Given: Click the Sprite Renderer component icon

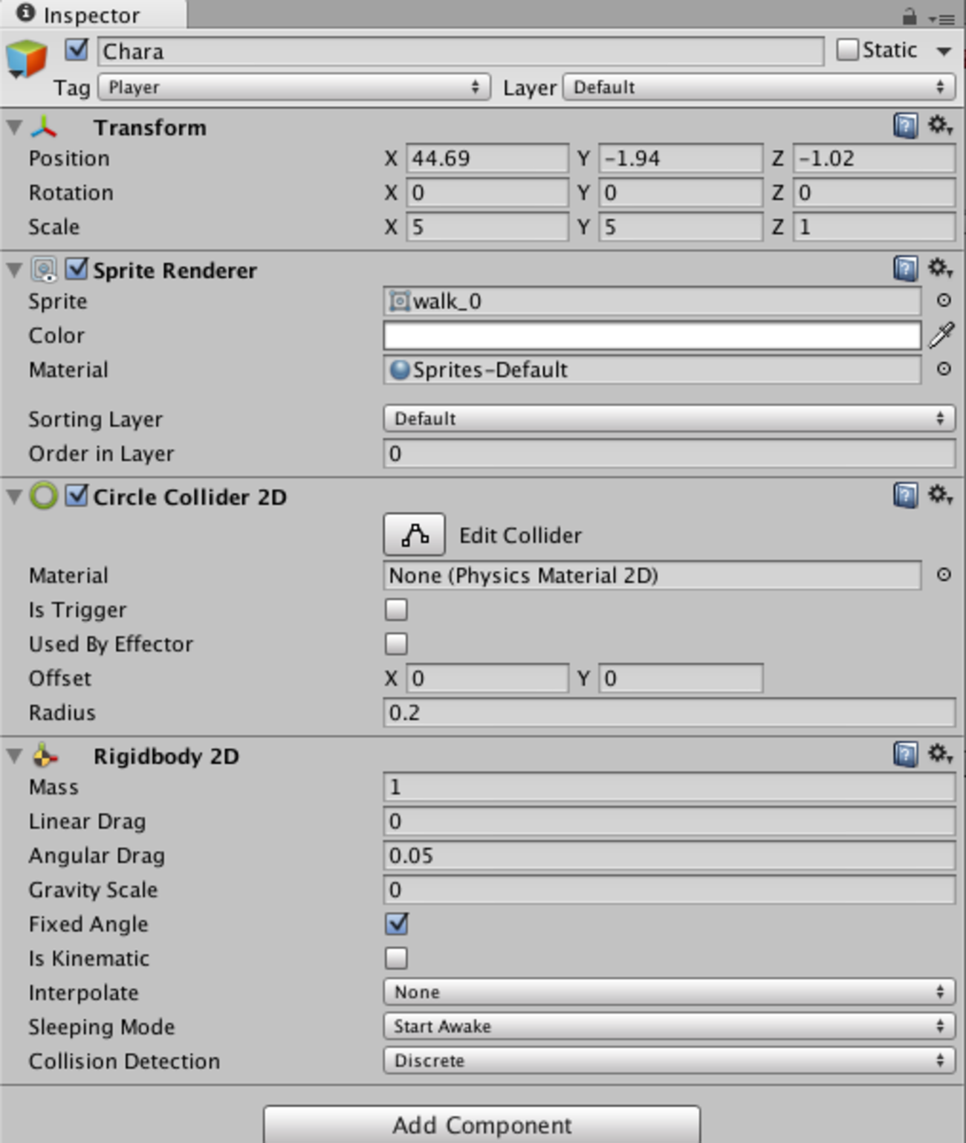Looking at the screenshot, I should [x=44, y=270].
